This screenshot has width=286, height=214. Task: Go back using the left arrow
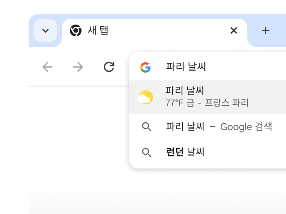(47, 67)
